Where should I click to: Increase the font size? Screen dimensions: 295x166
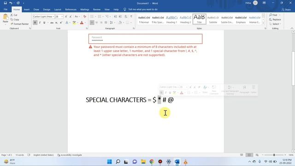66,17
